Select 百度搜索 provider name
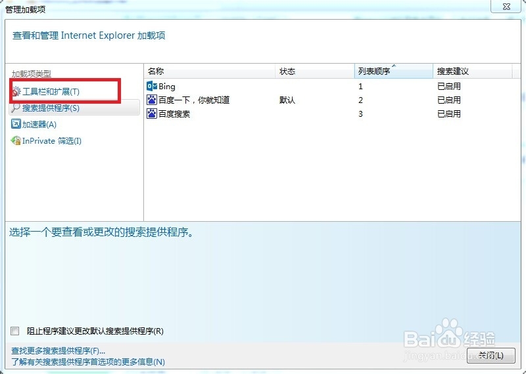Screen dimensions: 526x374 (x=174, y=114)
